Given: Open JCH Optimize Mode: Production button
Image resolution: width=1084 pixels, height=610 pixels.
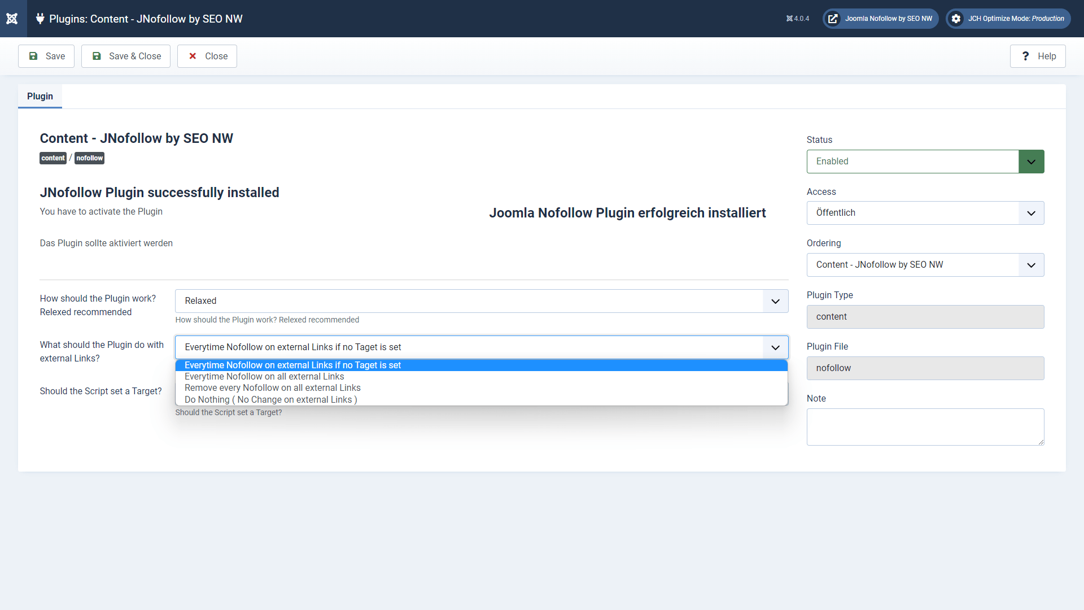Looking at the screenshot, I should coord(1008,19).
